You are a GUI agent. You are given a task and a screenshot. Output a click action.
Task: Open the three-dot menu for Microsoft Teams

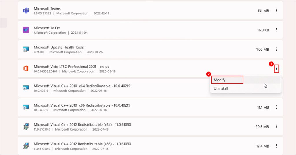point(276,11)
